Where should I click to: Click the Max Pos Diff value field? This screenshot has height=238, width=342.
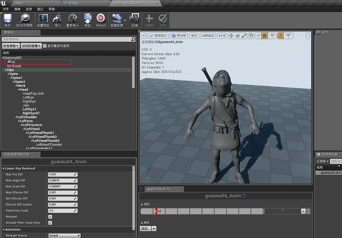[63, 175]
